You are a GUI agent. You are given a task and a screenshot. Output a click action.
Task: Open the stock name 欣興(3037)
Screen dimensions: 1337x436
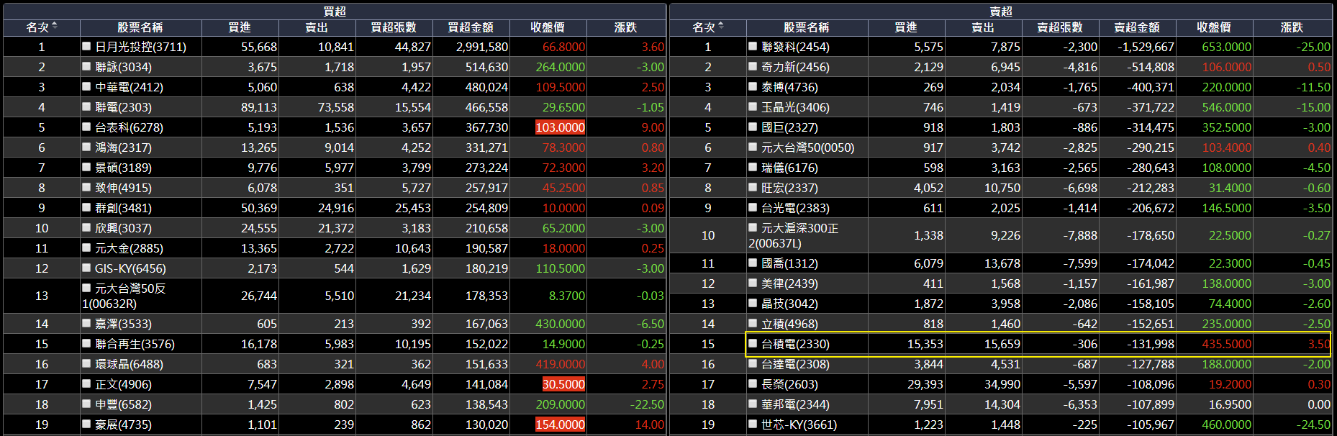(x=123, y=228)
